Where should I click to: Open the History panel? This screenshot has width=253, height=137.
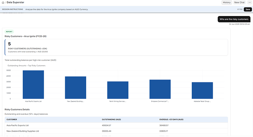tap(227, 3)
